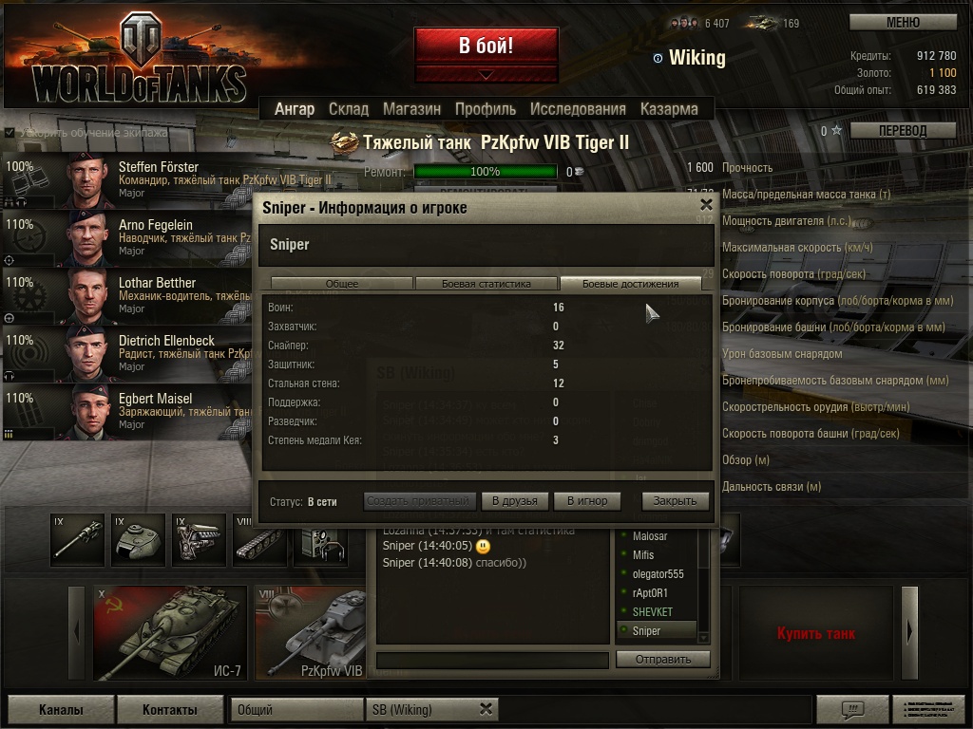973x729 pixels.
Task: Click the chat bubble icon in bottom bar
Action: [x=852, y=708]
